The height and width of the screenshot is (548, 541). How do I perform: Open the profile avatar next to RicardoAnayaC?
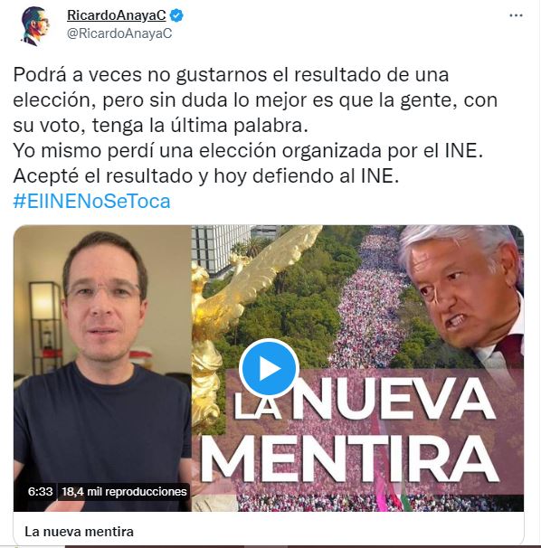(35, 26)
